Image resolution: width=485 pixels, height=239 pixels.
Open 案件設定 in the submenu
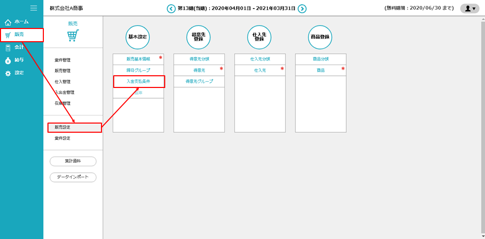tap(62, 138)
